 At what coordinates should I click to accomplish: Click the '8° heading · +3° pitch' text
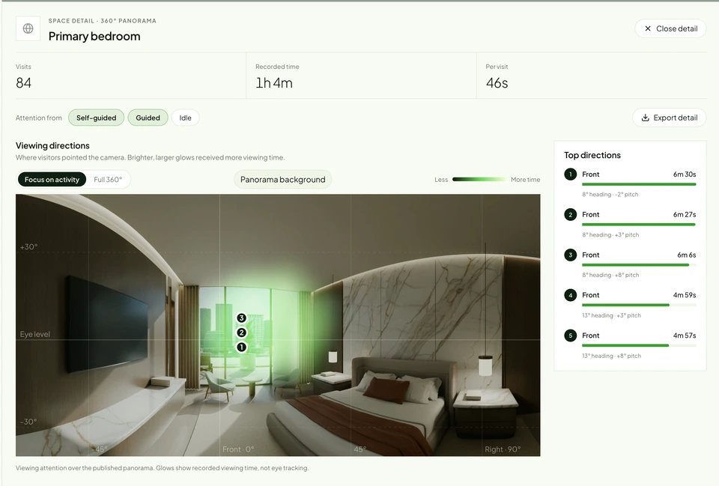click(x=610, y=234)
